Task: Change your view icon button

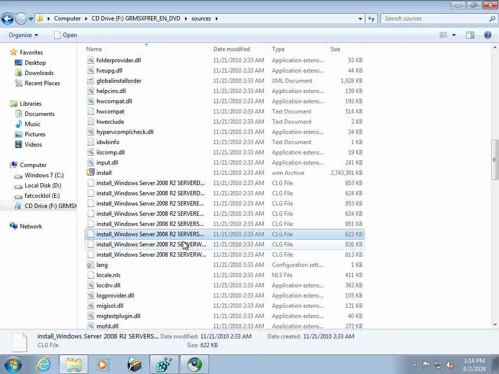Action: click(443, 35)
